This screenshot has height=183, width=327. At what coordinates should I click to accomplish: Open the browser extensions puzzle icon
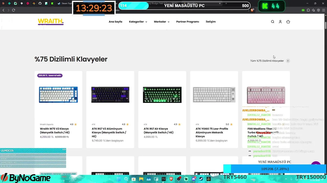[x=308, y=10]
